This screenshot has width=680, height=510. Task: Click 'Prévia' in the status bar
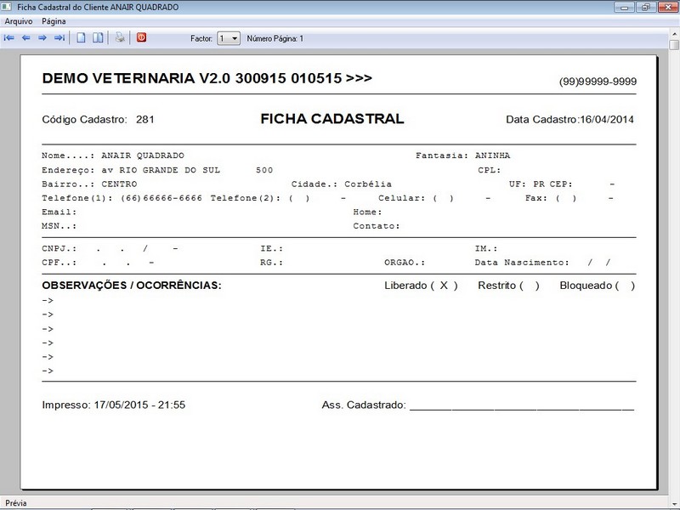coord(16,503)
